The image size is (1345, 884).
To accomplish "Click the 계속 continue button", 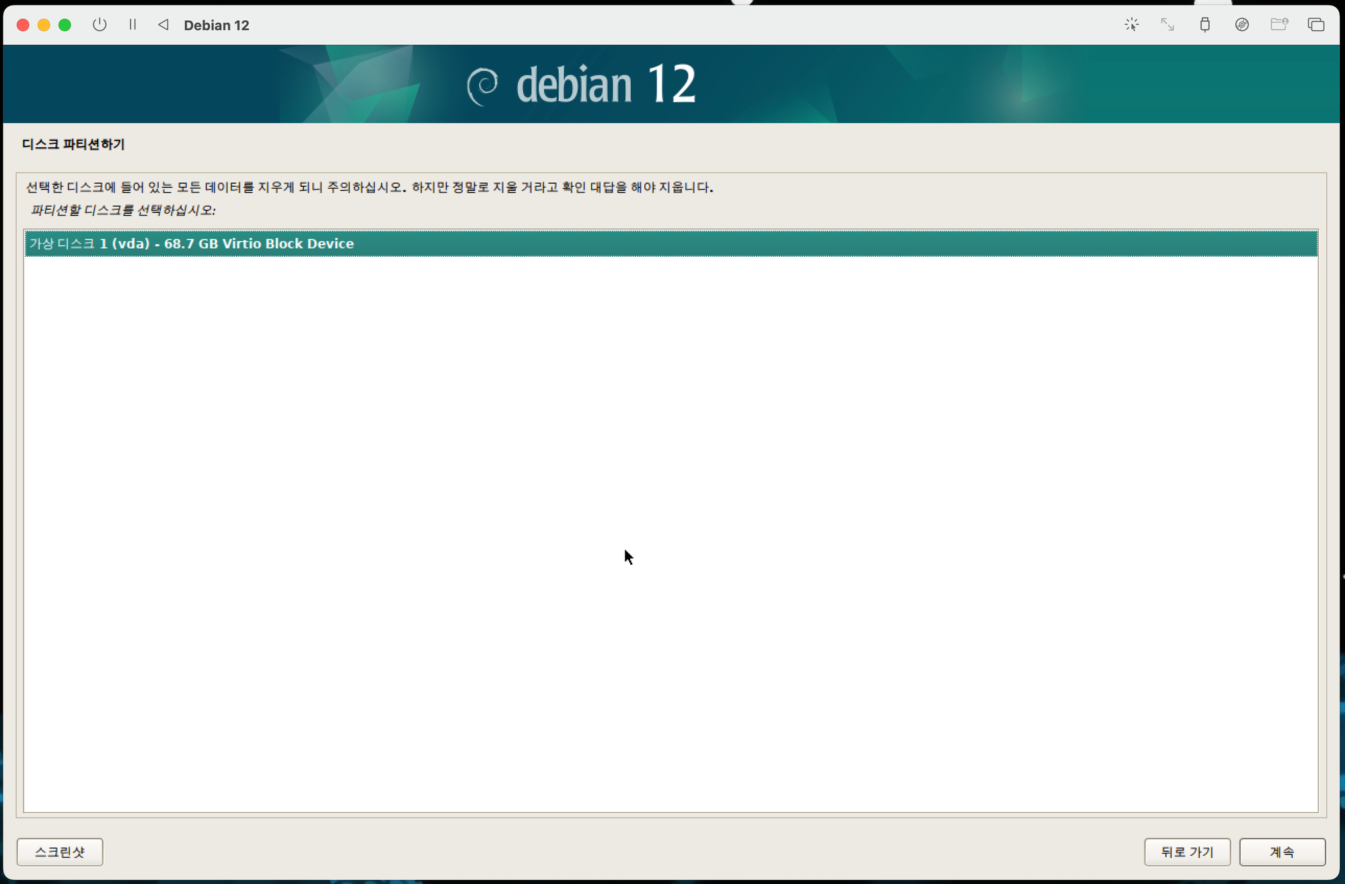I will (1282, 852).
